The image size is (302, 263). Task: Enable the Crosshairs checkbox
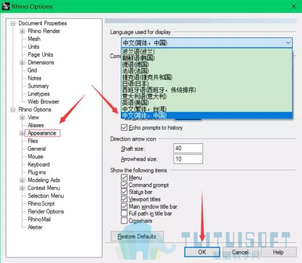124,221
